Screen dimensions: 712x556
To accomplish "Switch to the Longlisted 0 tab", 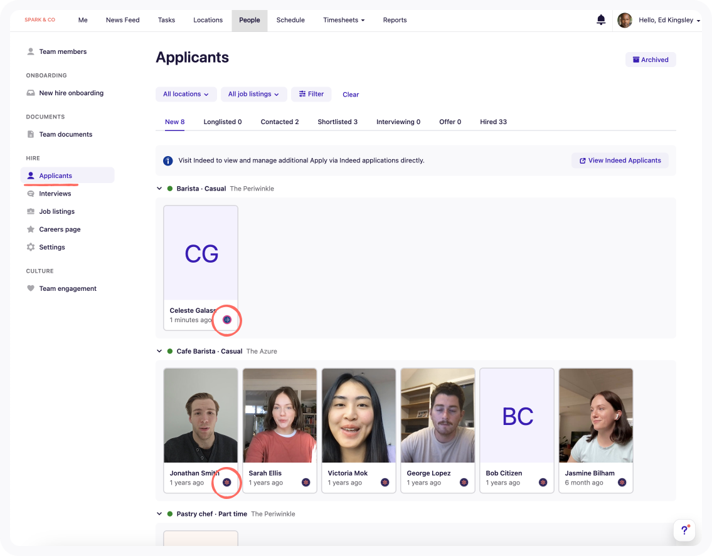I will click(223, 122).
